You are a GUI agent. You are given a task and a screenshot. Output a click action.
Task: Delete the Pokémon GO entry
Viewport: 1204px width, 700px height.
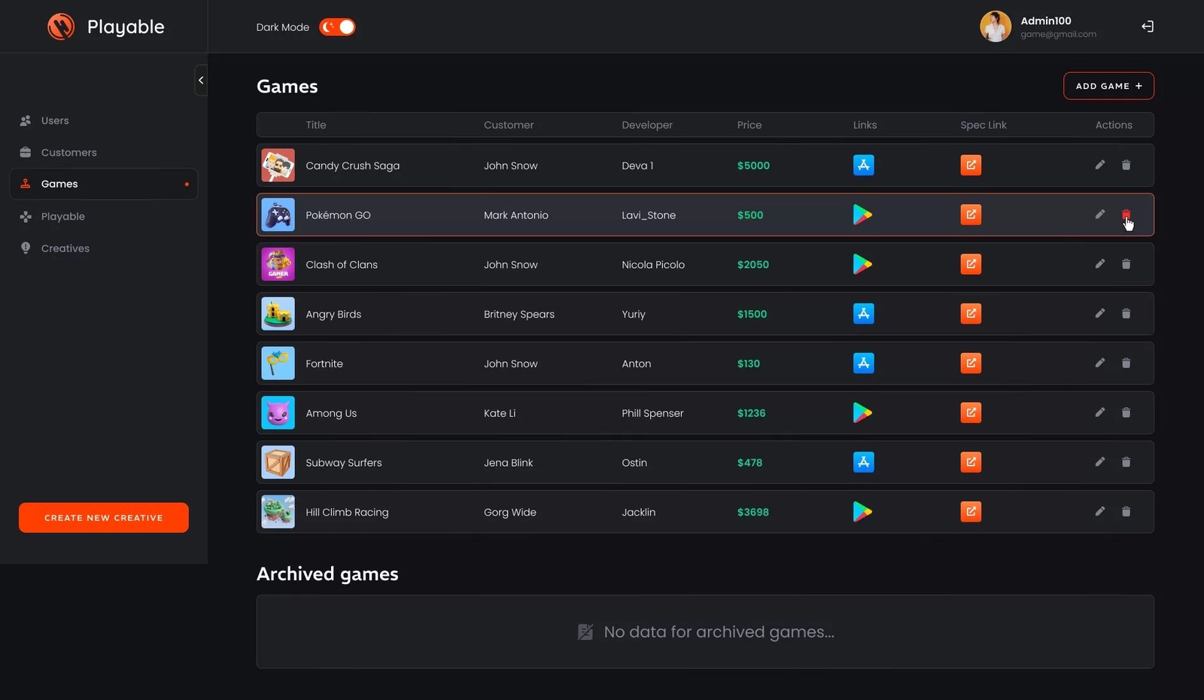pos(1126,215)
